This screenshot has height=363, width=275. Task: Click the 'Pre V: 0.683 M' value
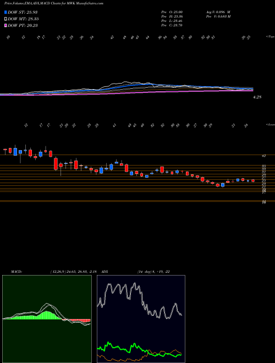tap(218, 16)
